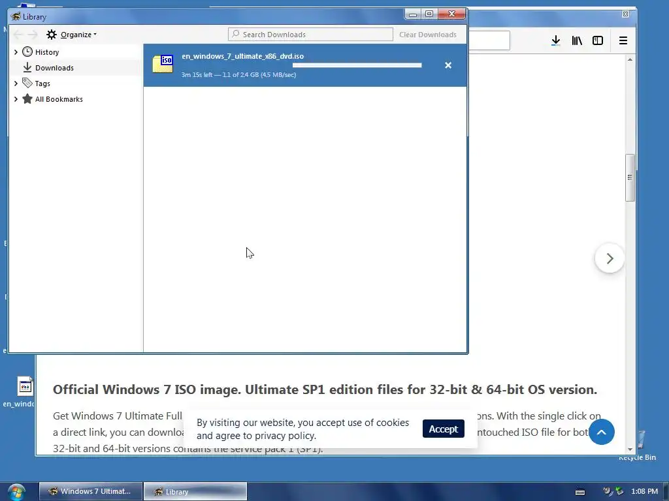Open the browser hamburger menu
This screenshot has width=669, height=501.
[x=623, y=40]
